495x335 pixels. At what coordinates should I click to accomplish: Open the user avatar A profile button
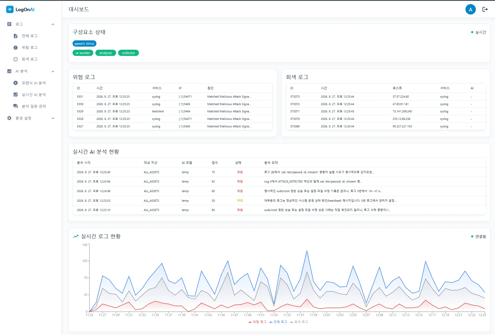coord(470,10)
